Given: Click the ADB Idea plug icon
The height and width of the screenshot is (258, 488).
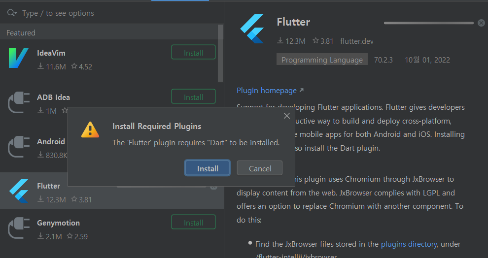Looking at the screenshot, I should coord(18,102).
